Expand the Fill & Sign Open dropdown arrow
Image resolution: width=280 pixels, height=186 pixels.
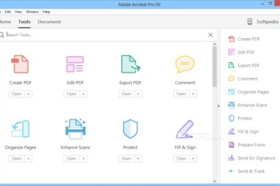coord(193,159)
